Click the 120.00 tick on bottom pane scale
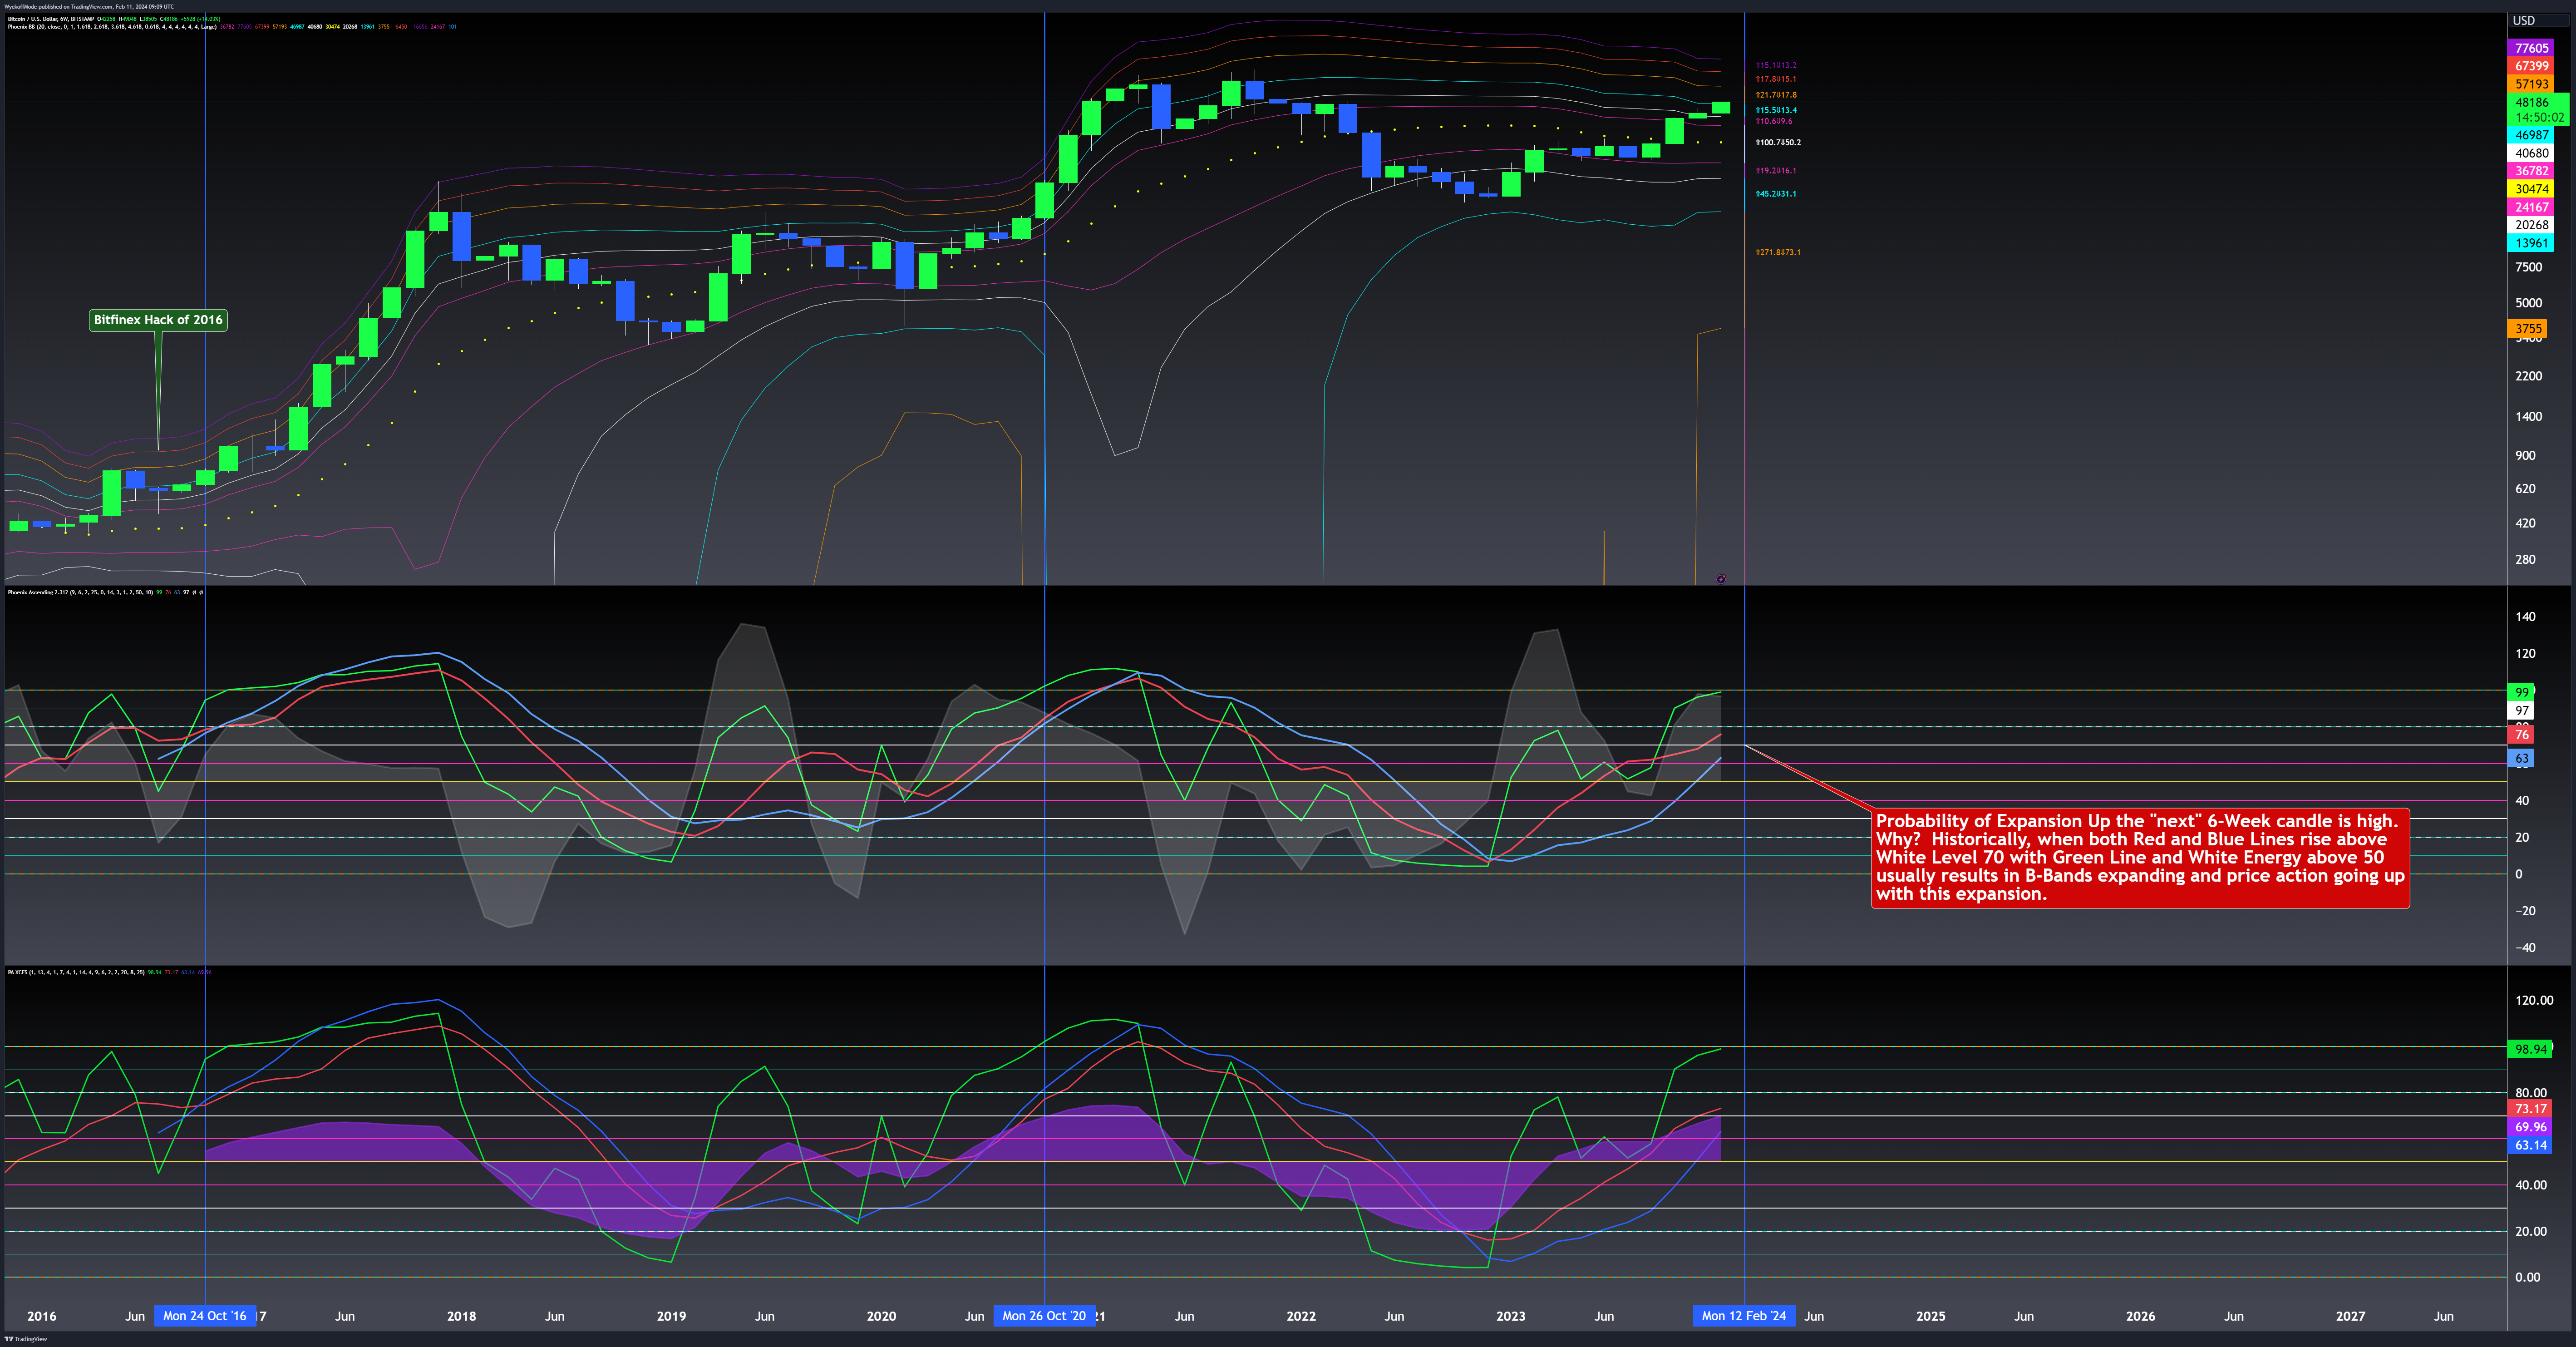The image size is (2576, 1347). point(2534,1000)
